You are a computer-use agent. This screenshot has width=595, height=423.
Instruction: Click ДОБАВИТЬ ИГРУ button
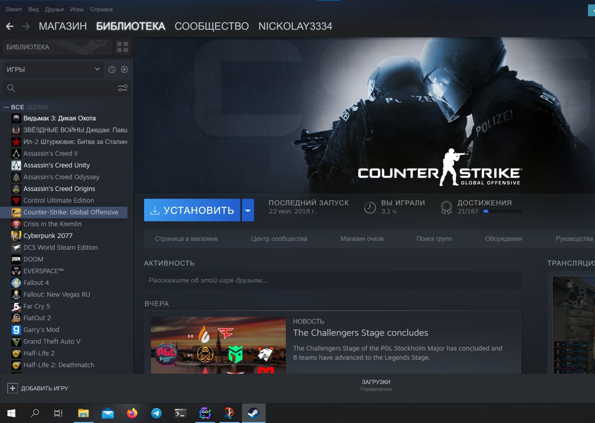point(38,388)
